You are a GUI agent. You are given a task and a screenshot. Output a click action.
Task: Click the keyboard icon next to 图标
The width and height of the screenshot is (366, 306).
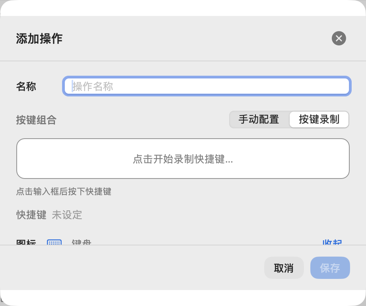(54, 242)
